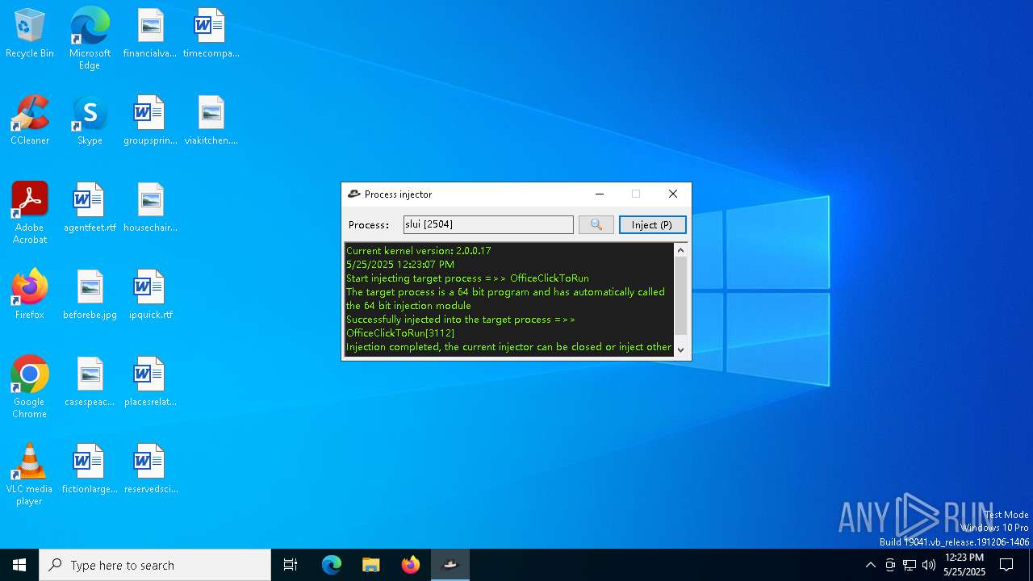Click the Inject (P) button
This screenshot has width=1033, height=581.
tap(652, 224)
